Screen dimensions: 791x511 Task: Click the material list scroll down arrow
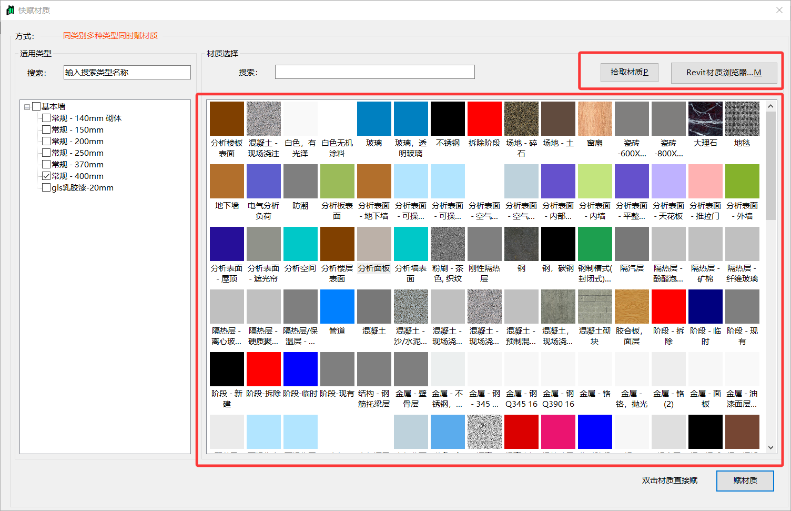pos(770,447)
